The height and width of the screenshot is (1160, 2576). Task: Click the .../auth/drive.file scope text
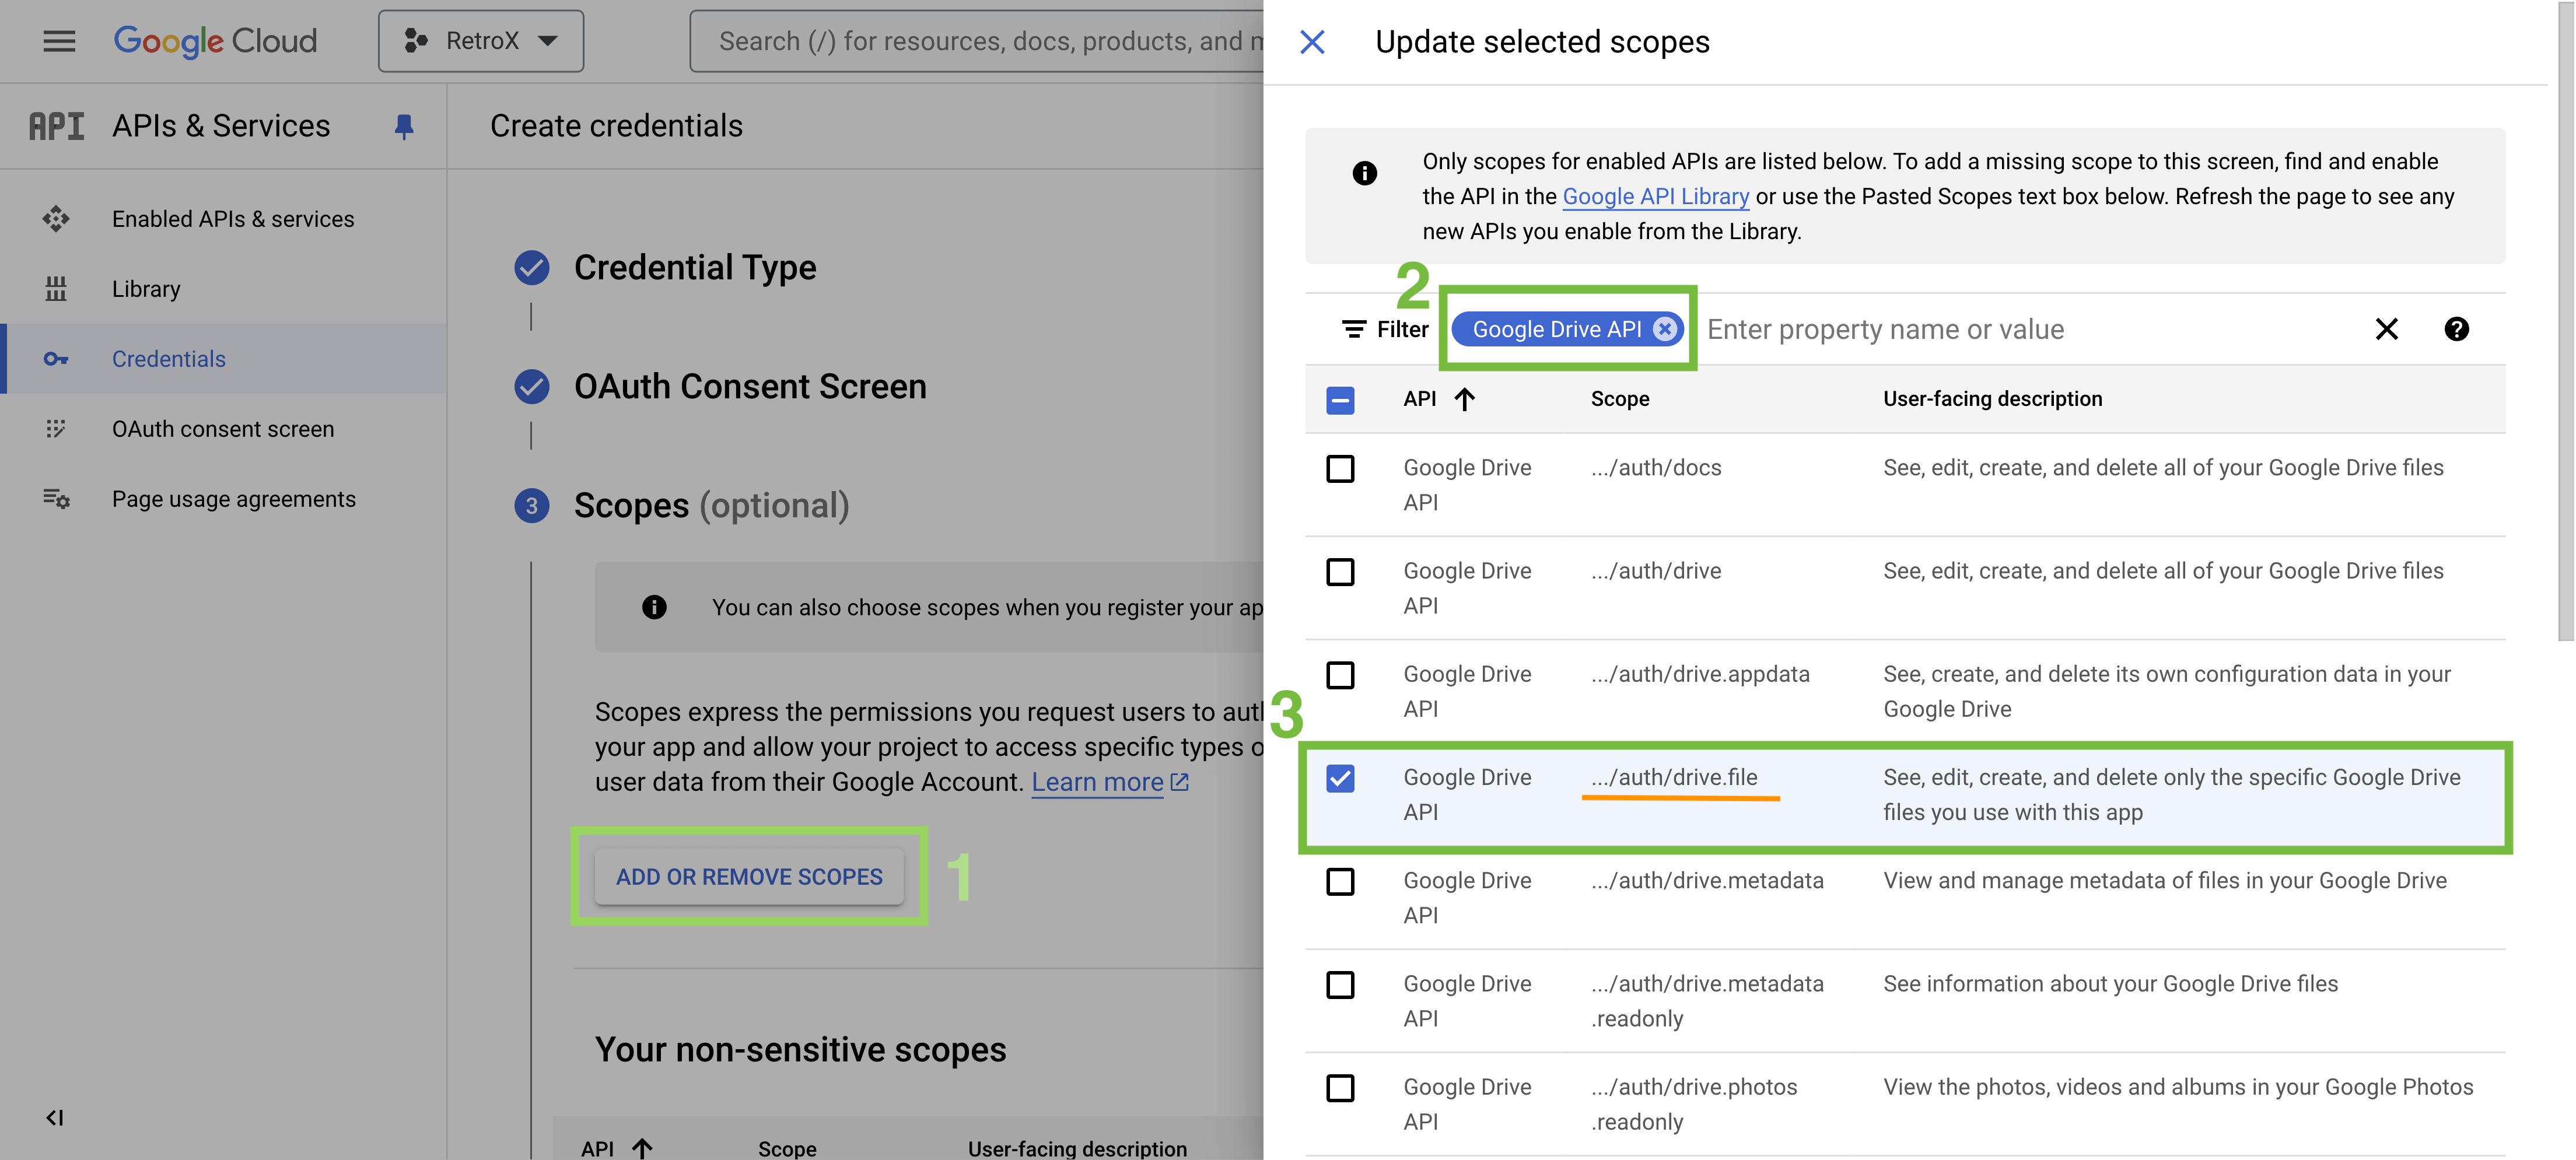click(1674, 777)
